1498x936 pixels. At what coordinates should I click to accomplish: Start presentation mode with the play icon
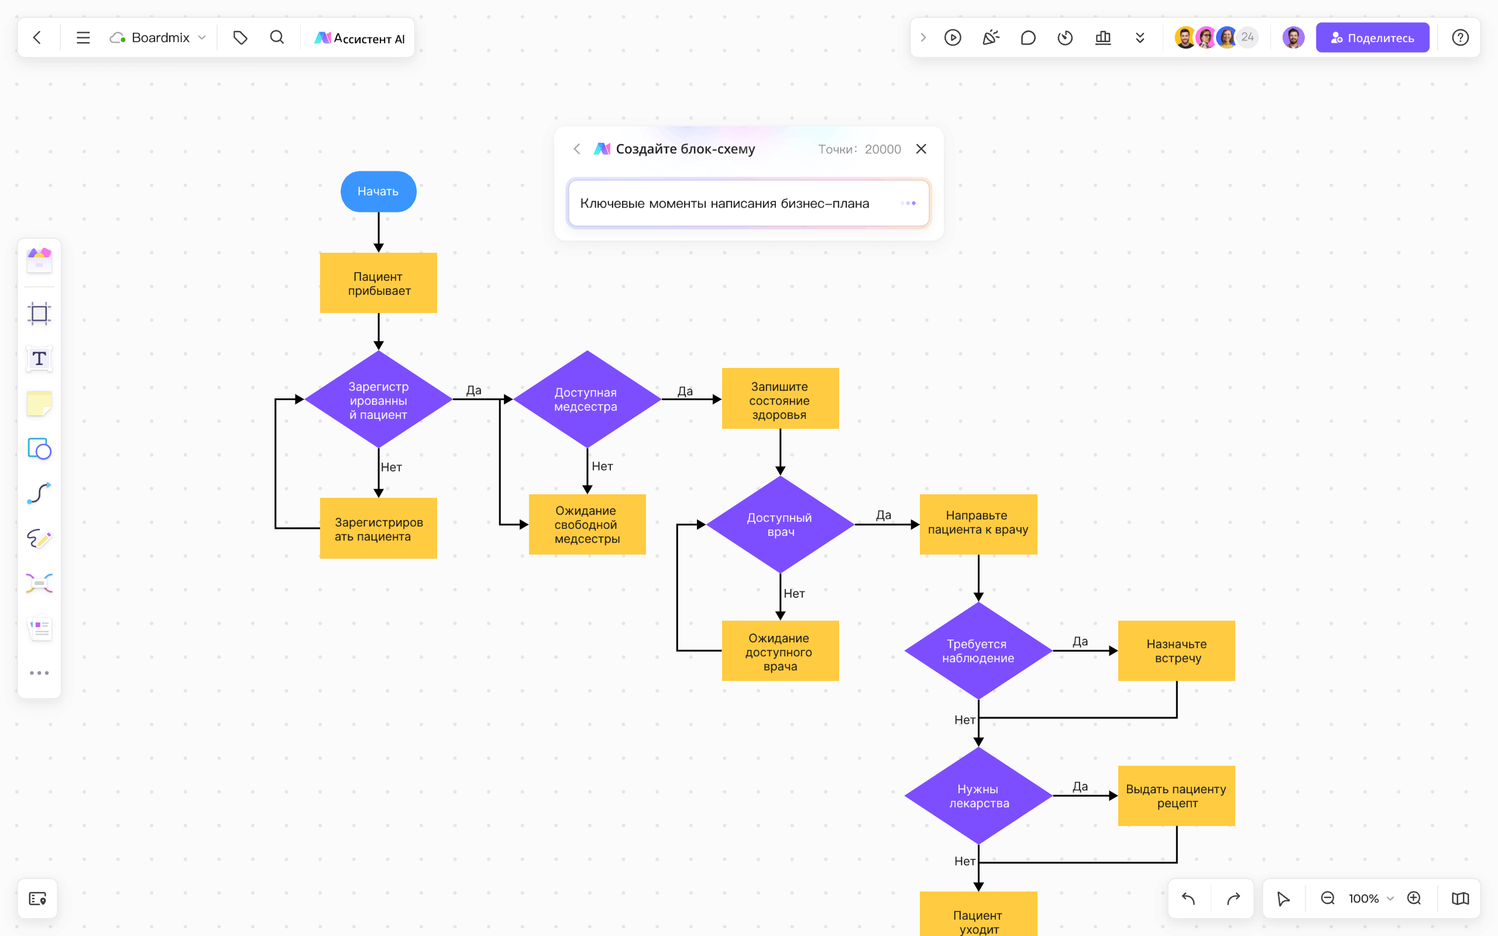(x=953, y=37)
